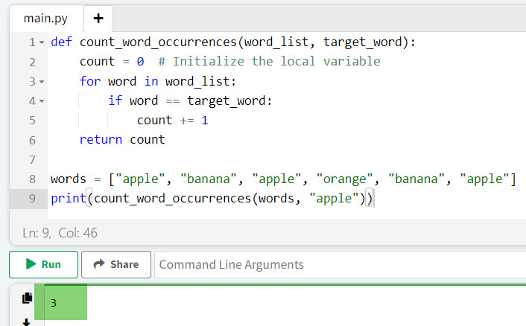Viewport: 526px width, 326px height.
Task: Click 'count += 1' on line 5
Action: click(x=172, y=121)
